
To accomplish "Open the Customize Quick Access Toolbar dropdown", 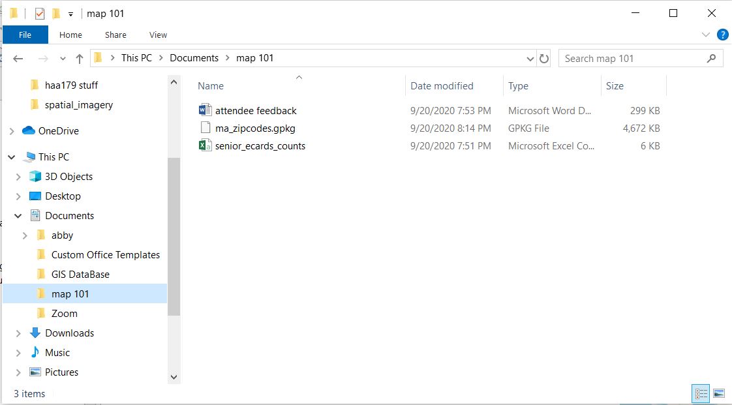I will [70, 14].
